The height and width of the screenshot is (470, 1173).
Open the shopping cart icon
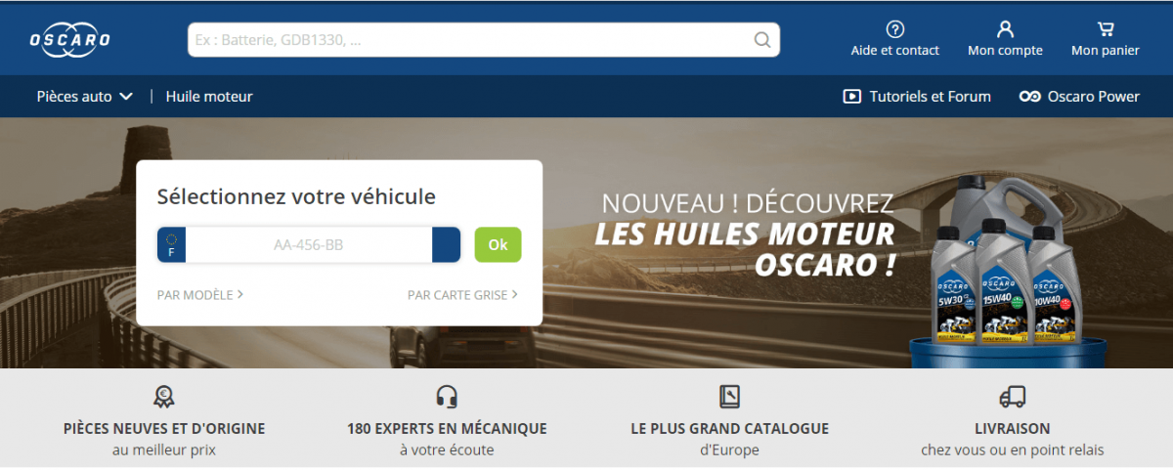pyautogui.click(x=1106, y=29)
